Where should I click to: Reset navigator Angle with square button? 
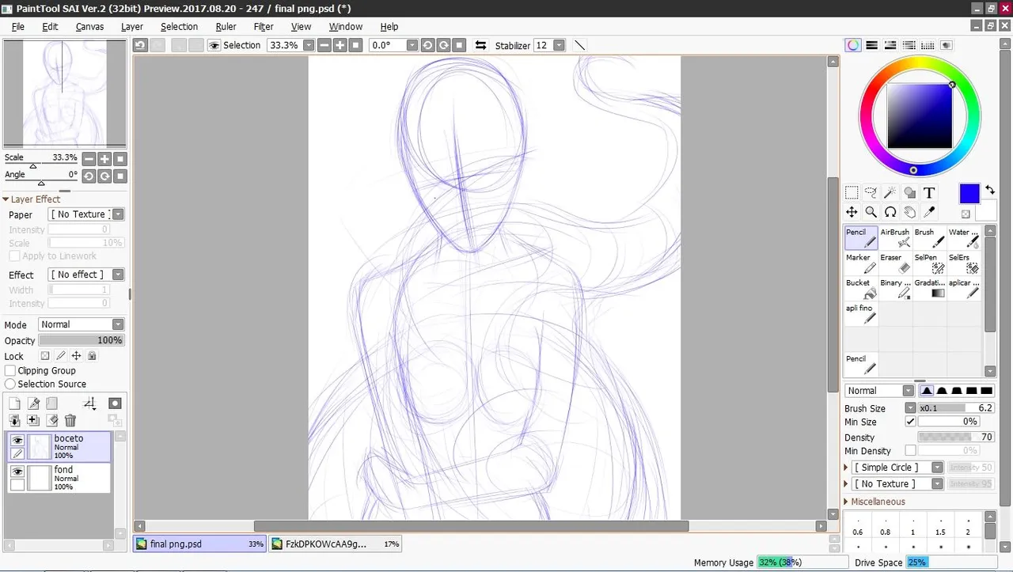(x=120, y=176)
